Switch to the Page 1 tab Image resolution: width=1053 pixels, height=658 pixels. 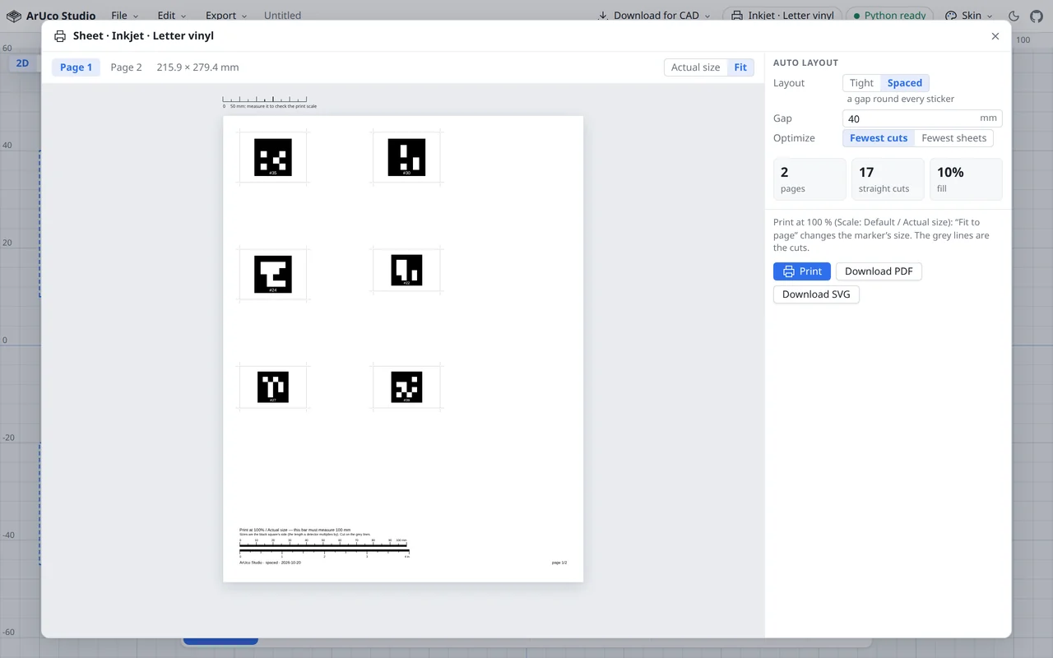tap(76, 67)
